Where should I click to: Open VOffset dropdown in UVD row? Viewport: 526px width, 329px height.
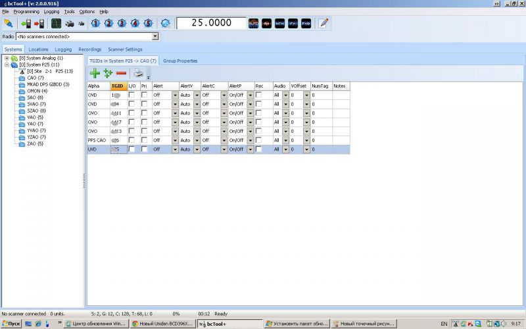pos(306,149)
